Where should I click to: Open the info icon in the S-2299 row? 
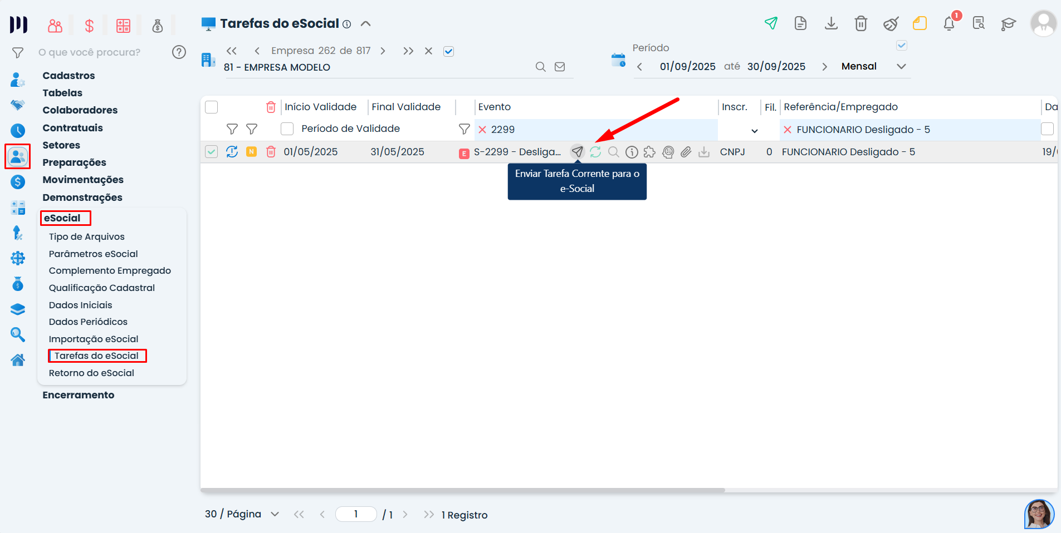632,152
